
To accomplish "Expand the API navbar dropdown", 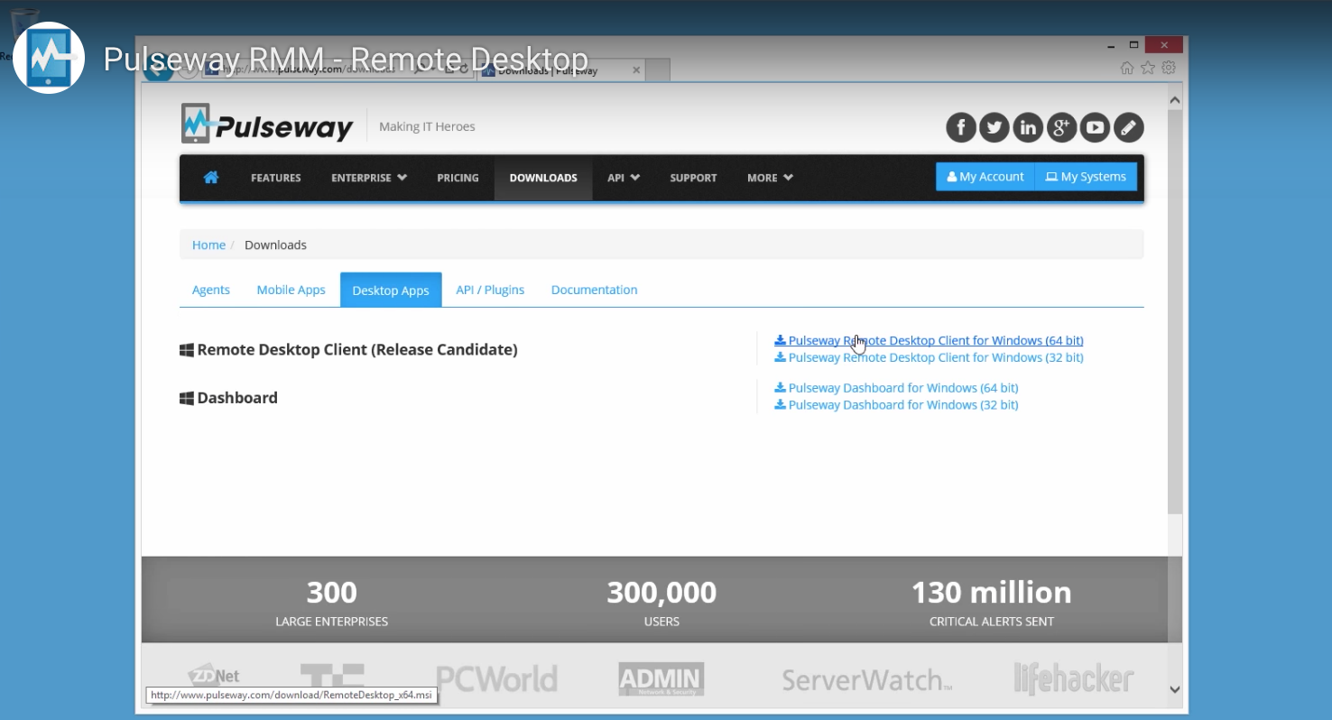I will pyautogui.click(x=624, y=178).
